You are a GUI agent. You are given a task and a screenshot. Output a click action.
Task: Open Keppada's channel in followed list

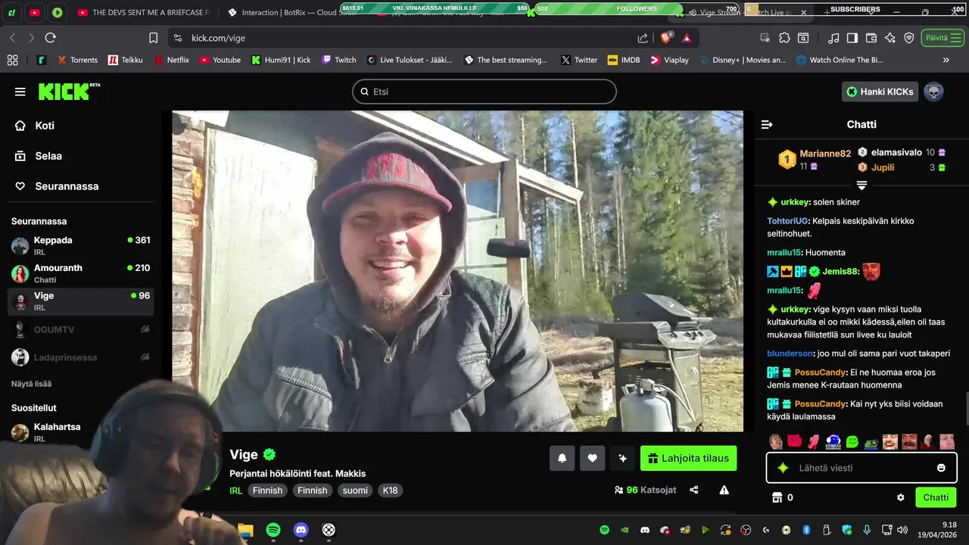(81, 245)
